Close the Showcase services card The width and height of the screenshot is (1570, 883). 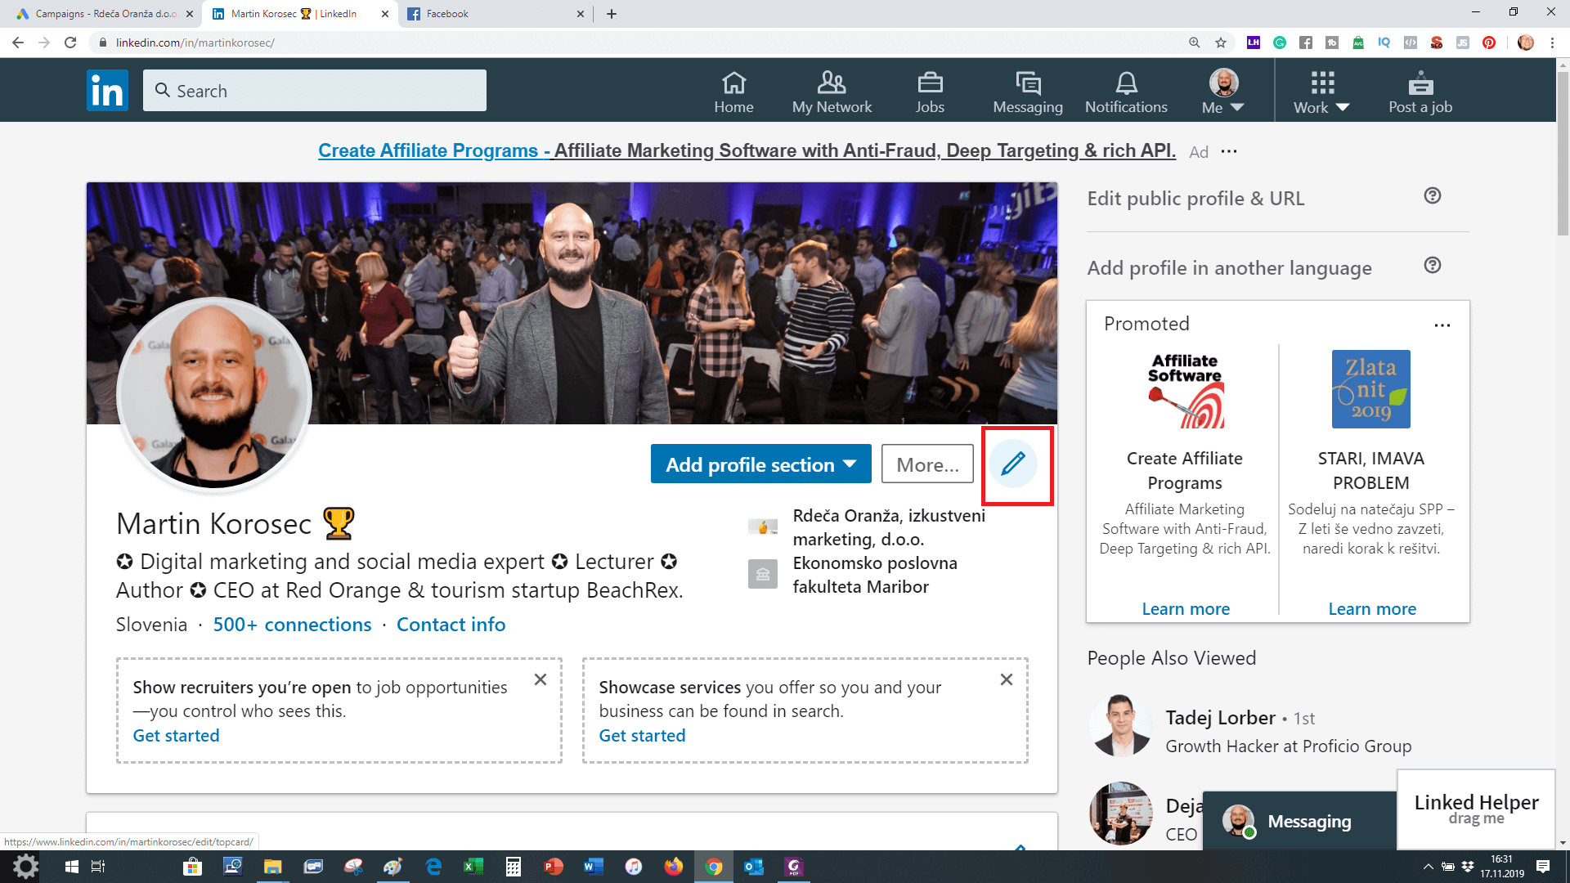pyautogui.click(x=1007, y=679)
